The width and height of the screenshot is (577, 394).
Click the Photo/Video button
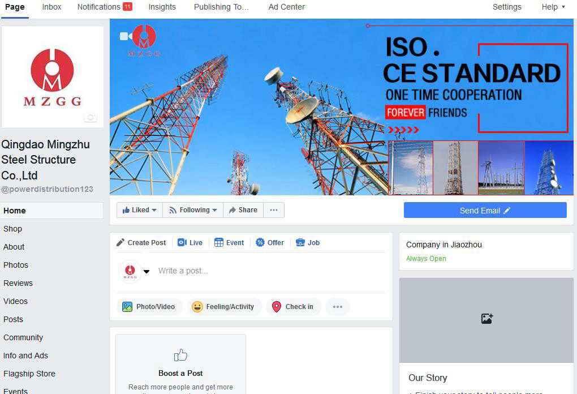point(150,307)
